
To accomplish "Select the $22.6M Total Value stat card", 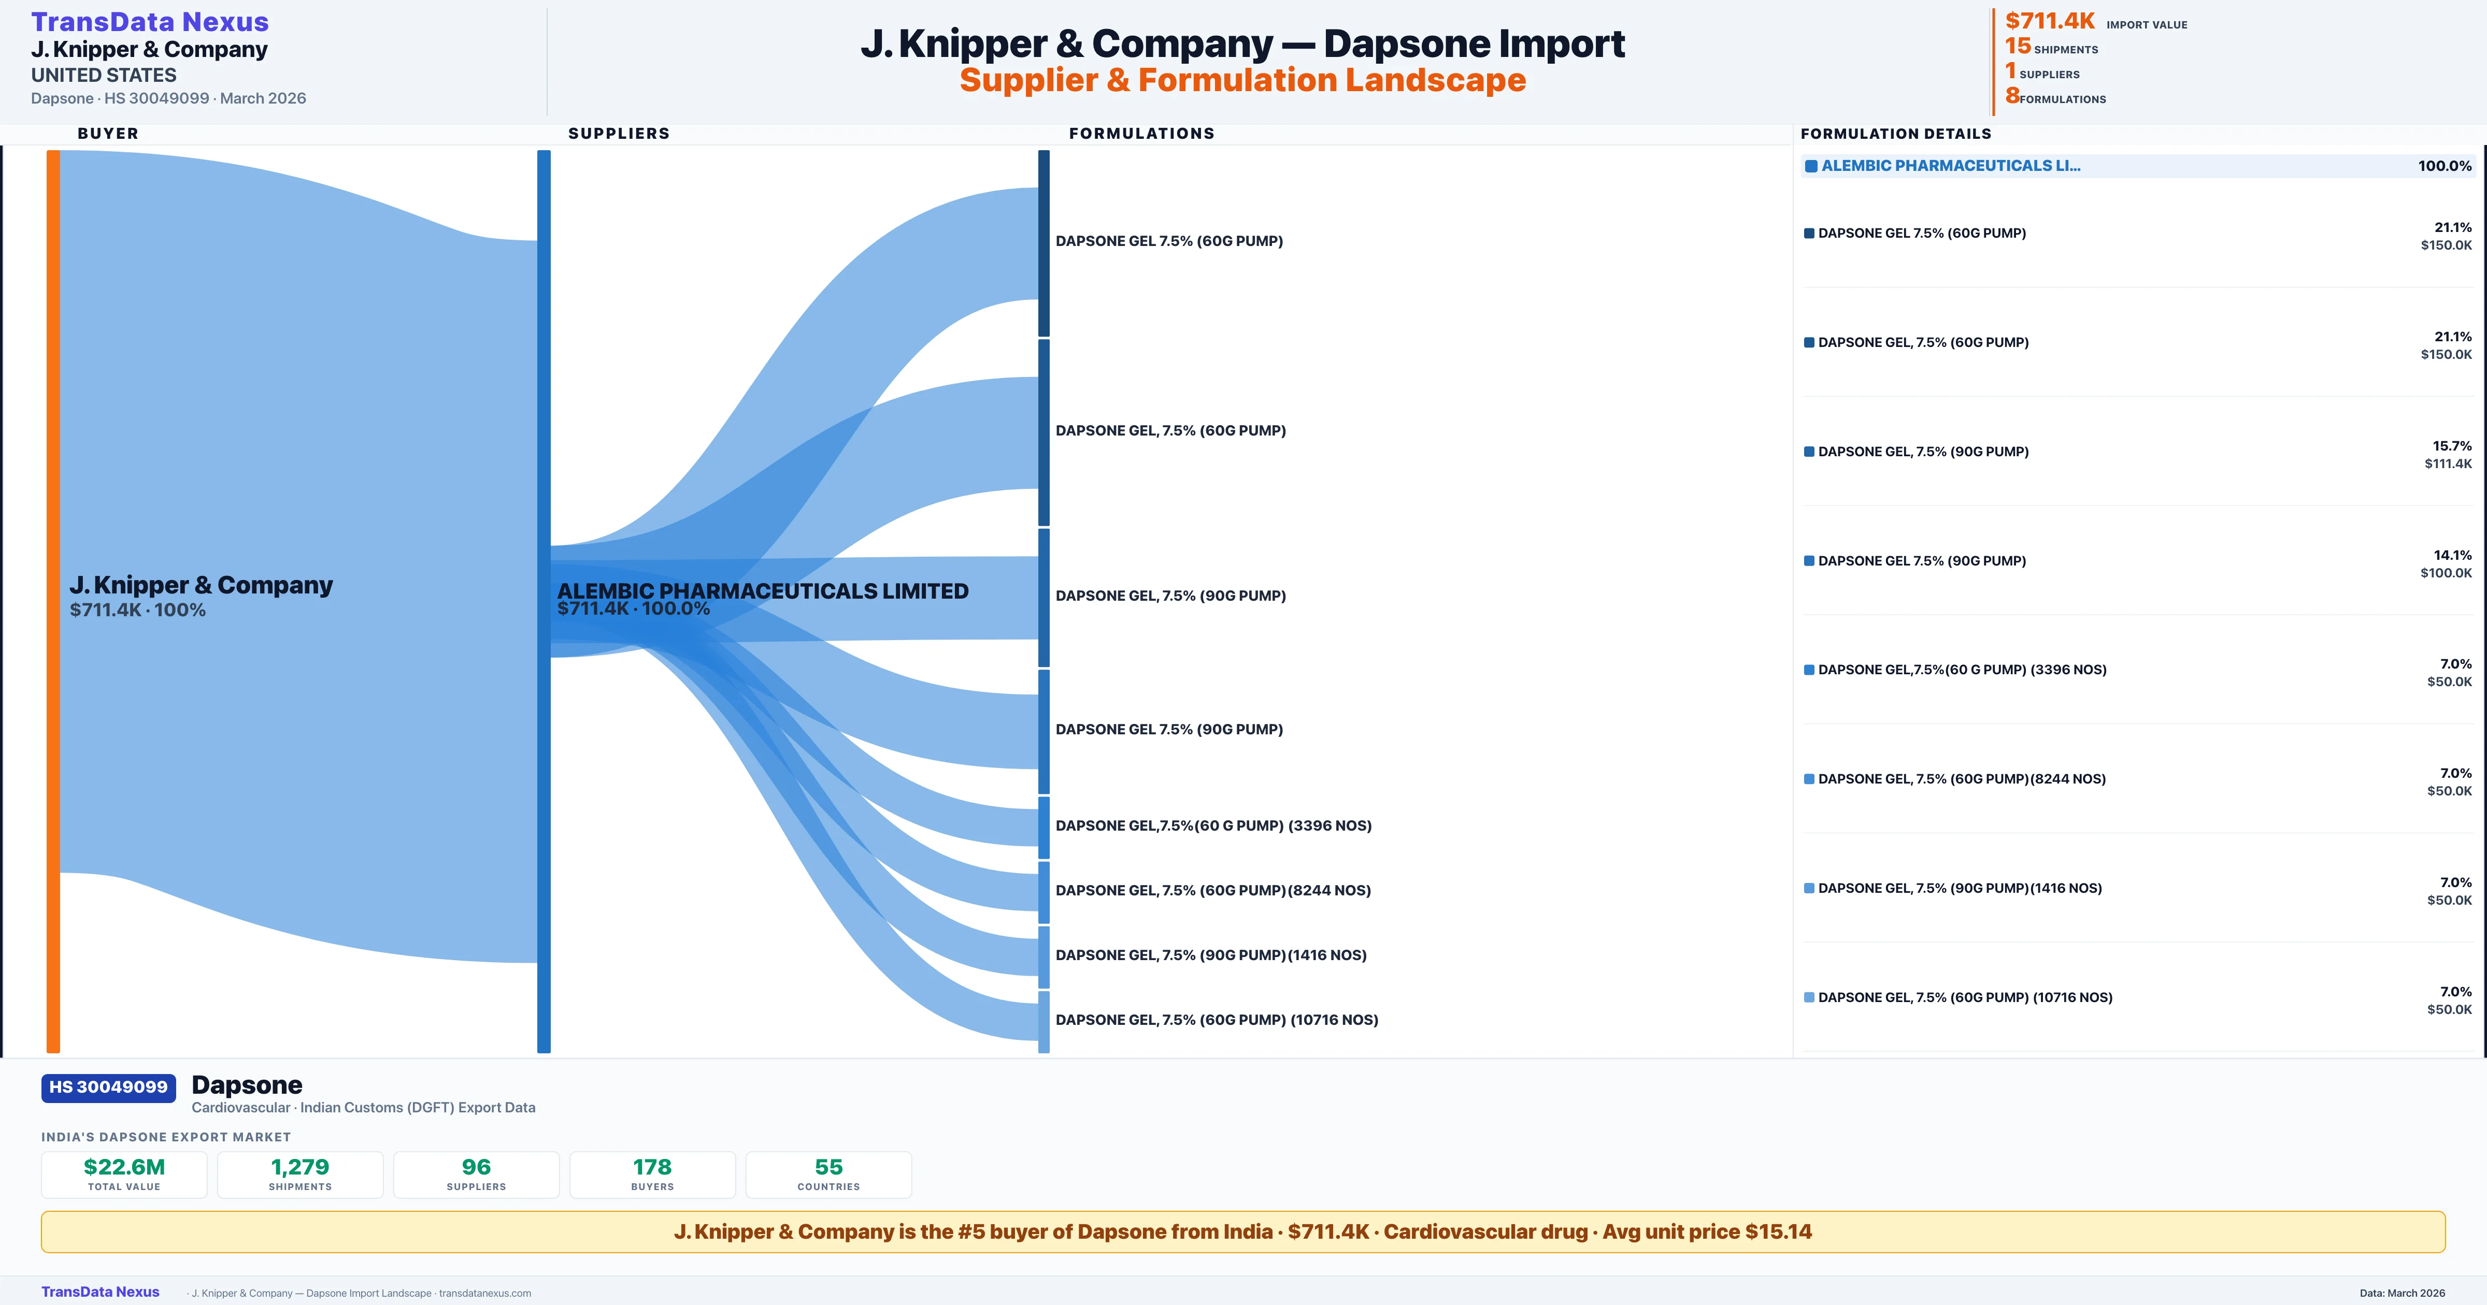I will coord(124,1174).
